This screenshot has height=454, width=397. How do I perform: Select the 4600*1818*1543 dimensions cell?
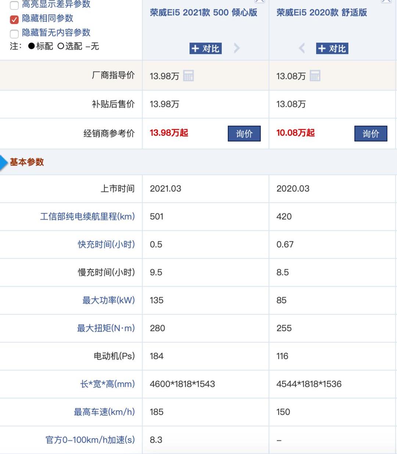pos(182,384)
